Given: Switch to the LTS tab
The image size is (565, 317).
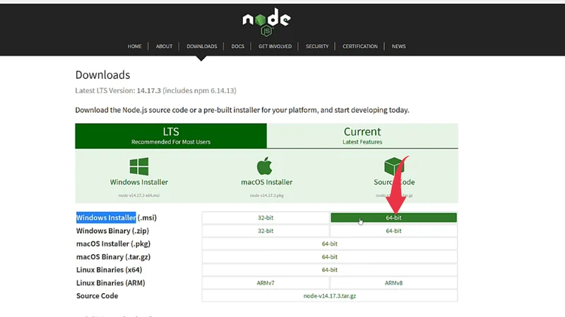Looking at the screenshot, I should point(171,136).
